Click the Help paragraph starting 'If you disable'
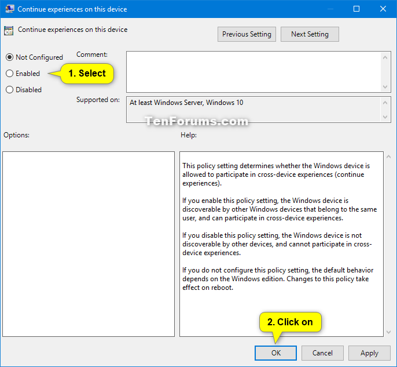397x367 pixels. point(277,244)
